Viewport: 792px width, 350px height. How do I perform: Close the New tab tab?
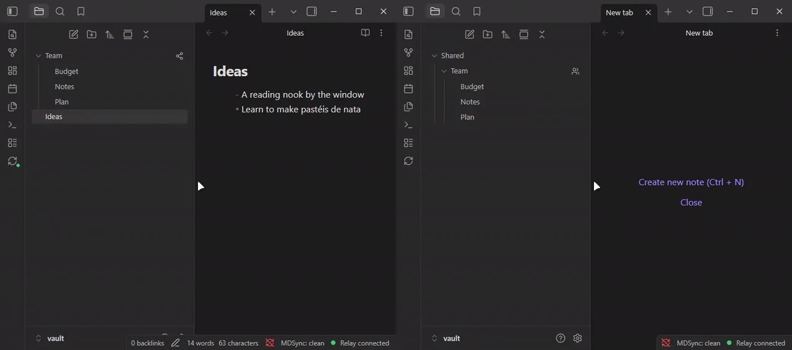click(648, 12)
